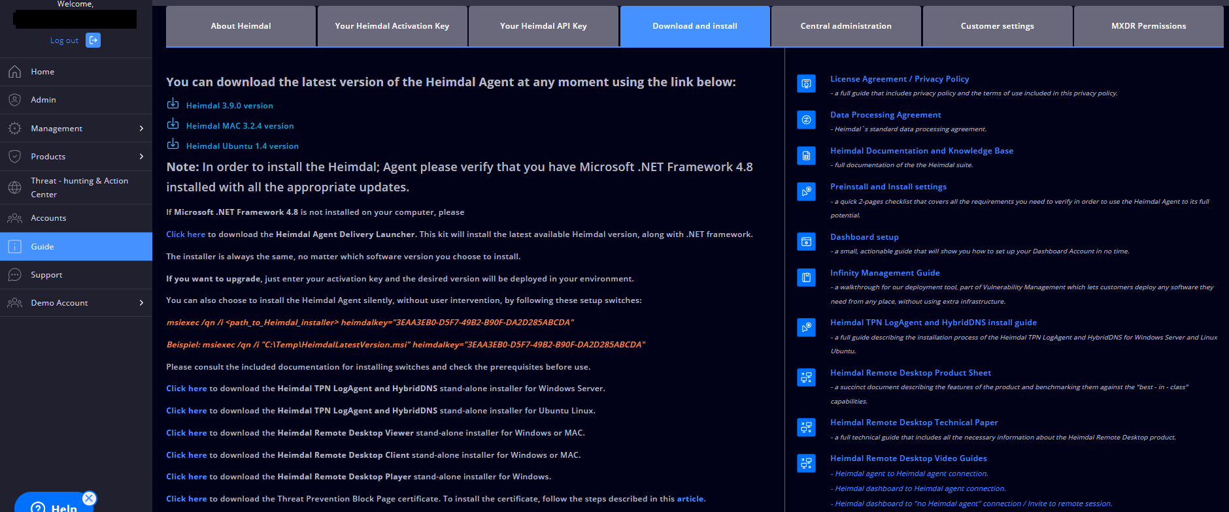Go to Threat-hunting & Action Center
The height and width of the screenshot is (512, 1229).
coord(76,187)
